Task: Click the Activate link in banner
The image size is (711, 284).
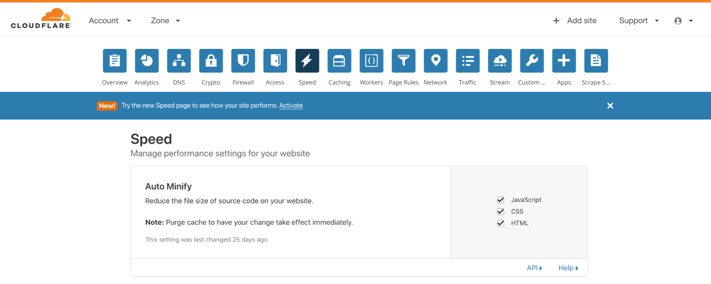Action: click(x=291, y=106)
